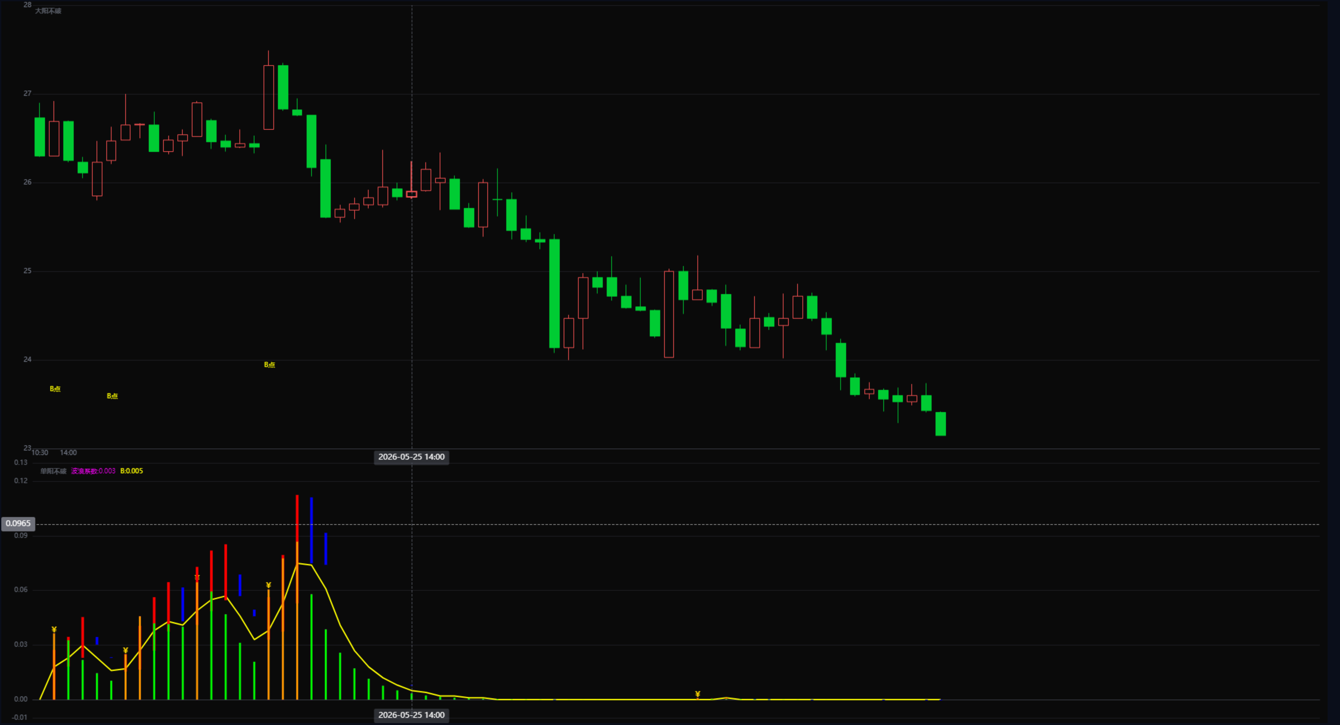Click indicator axis label 0.03
The width and height of the screenshot is (1340, 725).
click(21, 644)
